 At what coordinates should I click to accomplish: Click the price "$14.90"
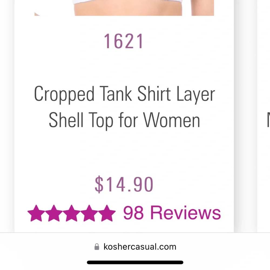pos(124,184)
